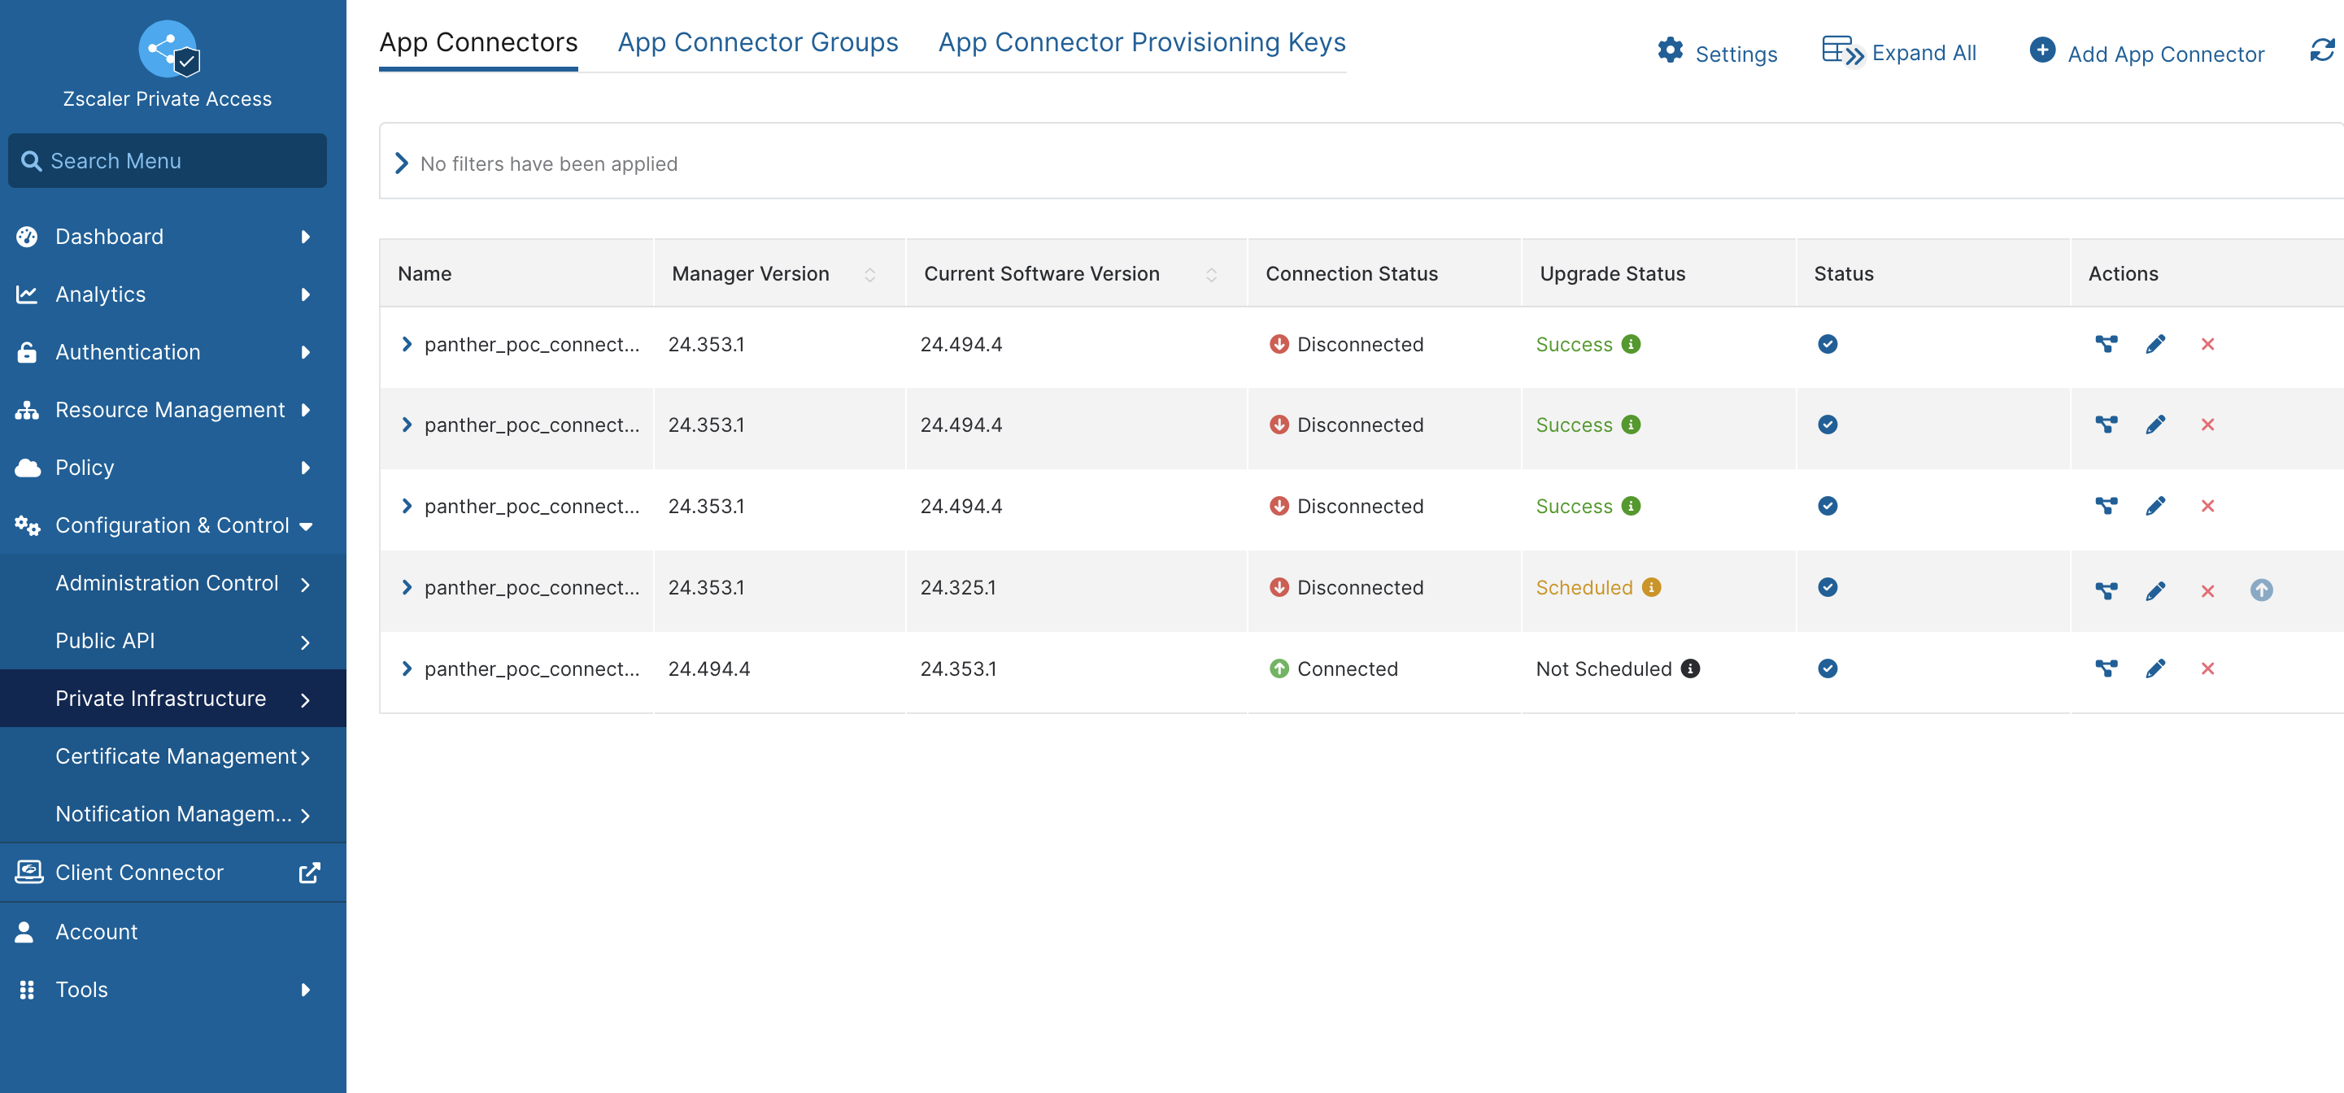Screen dimensions: 2344x1093
Task: Click the blue upgrade arrow on the Scheduled row
Action: (x=2262, y=590)
